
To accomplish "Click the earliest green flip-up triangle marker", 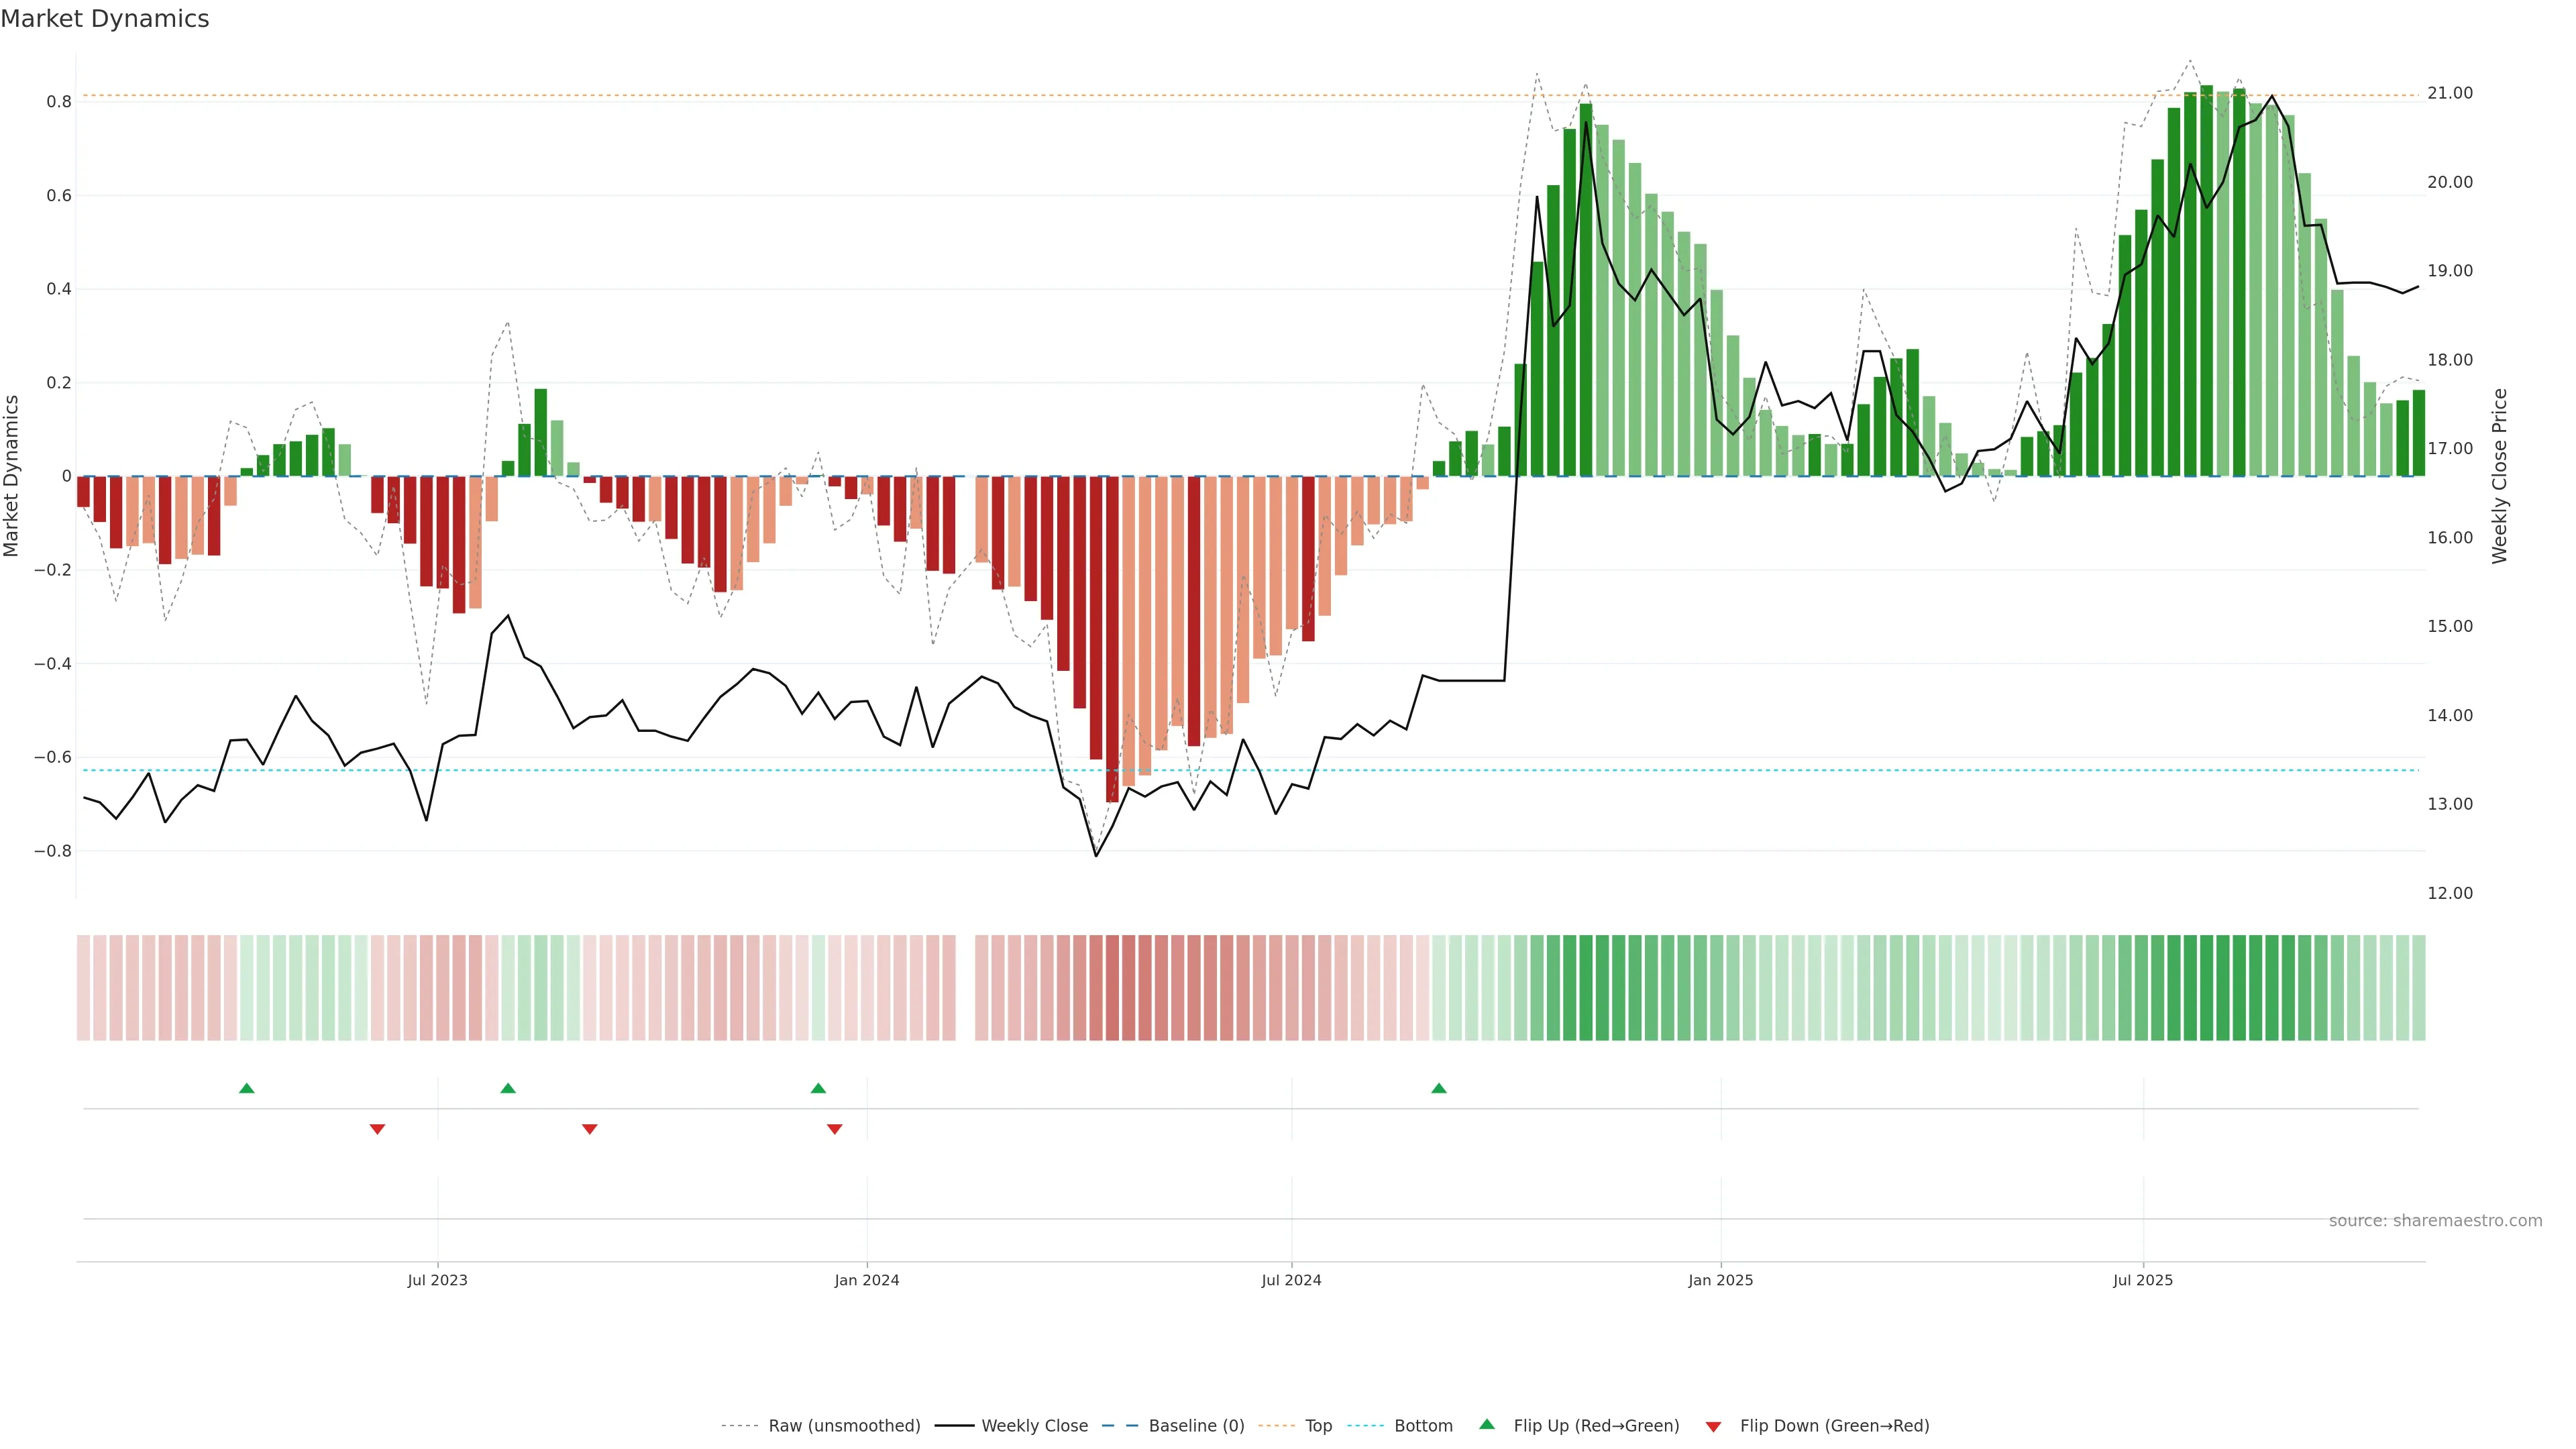I will click(x=247, y=1088).
